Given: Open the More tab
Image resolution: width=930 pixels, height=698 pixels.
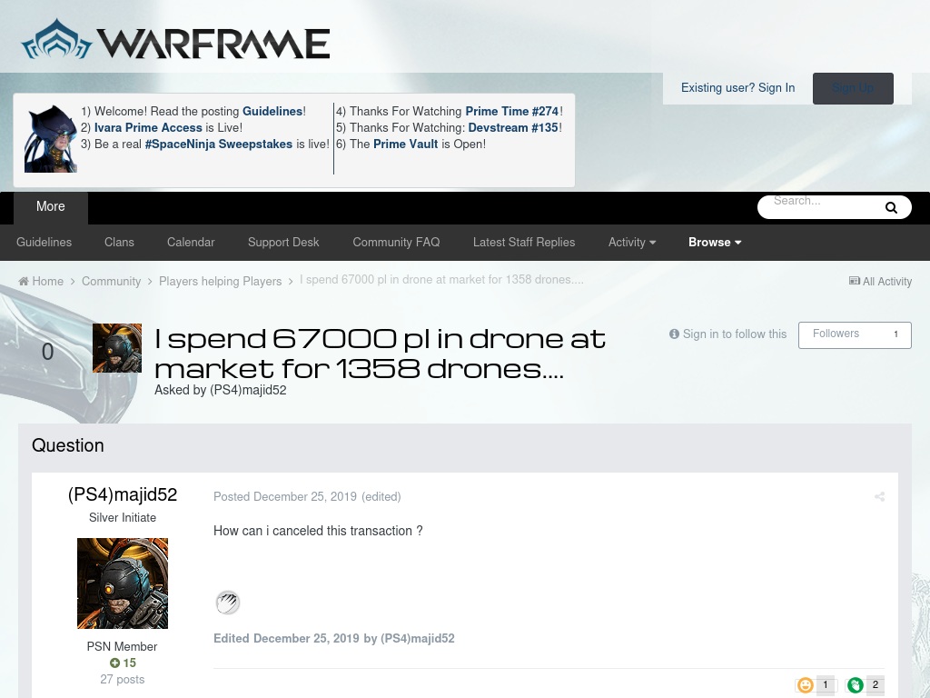Looking at the screenshot, I should point(51,206).
